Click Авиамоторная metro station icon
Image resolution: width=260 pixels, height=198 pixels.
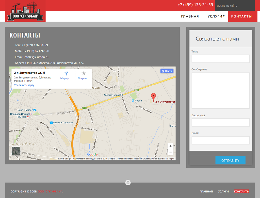coord(122,95)
